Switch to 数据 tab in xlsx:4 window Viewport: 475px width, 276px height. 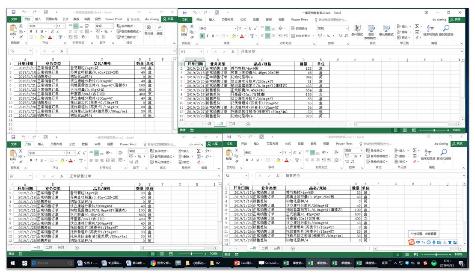[x=256, y=20]
